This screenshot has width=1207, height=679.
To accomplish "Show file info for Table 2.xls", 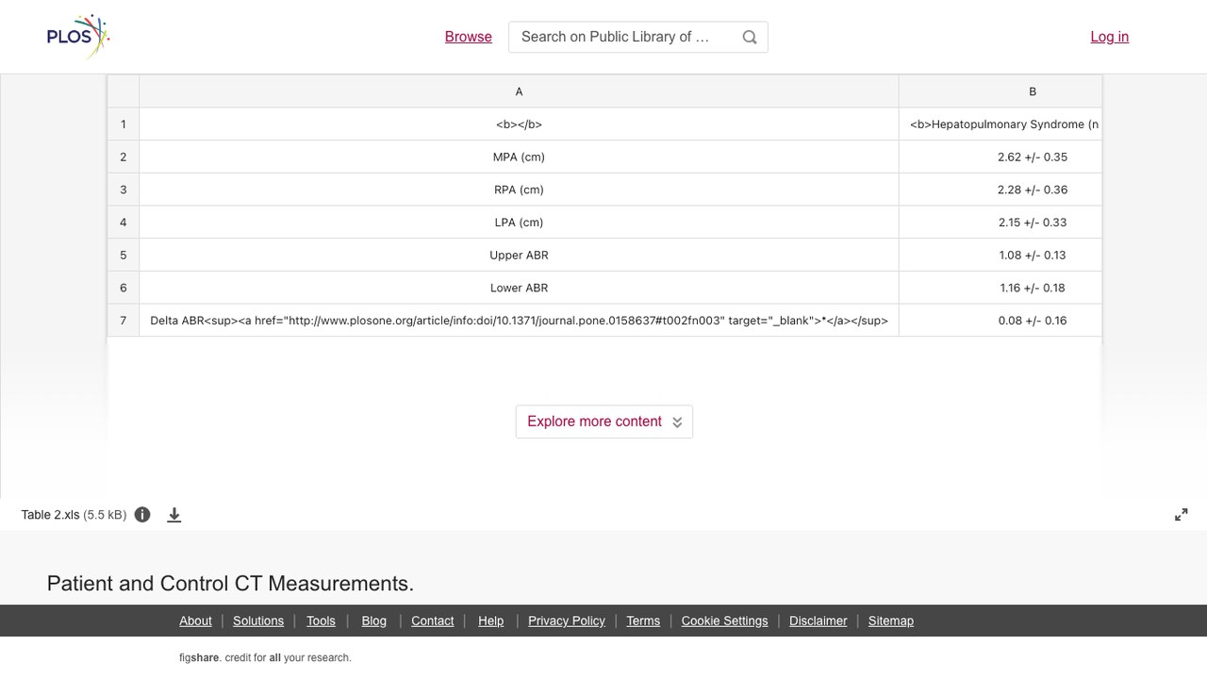I will 142,515.
